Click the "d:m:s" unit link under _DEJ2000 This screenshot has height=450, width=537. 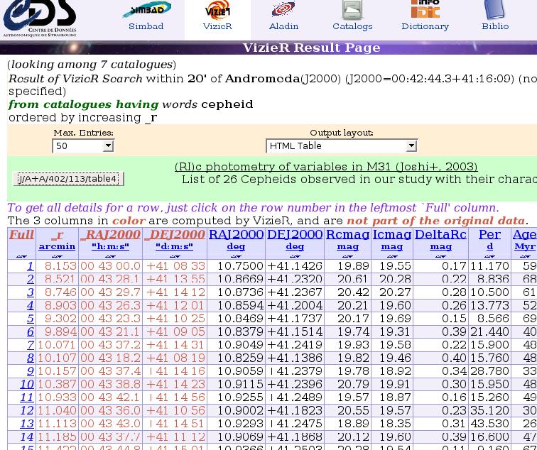(174, 246)
